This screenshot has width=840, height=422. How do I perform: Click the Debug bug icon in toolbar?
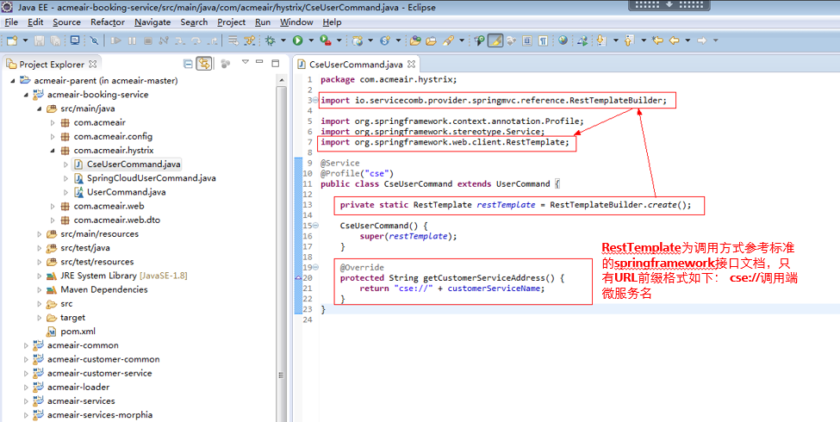(x=271, y=40)
